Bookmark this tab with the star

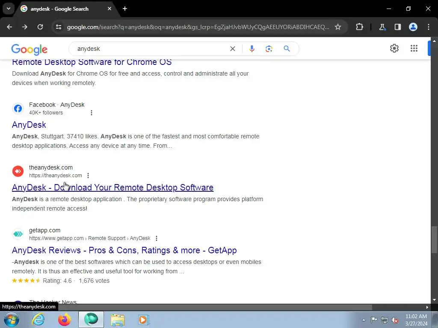[338, 27]
